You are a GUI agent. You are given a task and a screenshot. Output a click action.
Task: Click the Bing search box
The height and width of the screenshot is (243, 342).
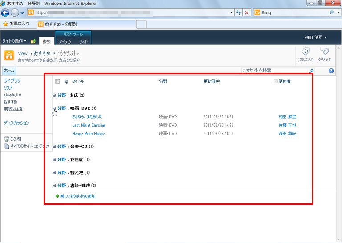click(290, 12)
